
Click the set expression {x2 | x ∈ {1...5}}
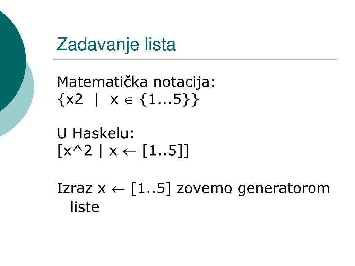[x=128, y=99]
